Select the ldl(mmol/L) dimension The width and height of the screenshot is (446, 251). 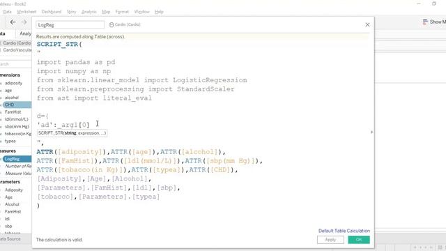(x=17, y=119)
